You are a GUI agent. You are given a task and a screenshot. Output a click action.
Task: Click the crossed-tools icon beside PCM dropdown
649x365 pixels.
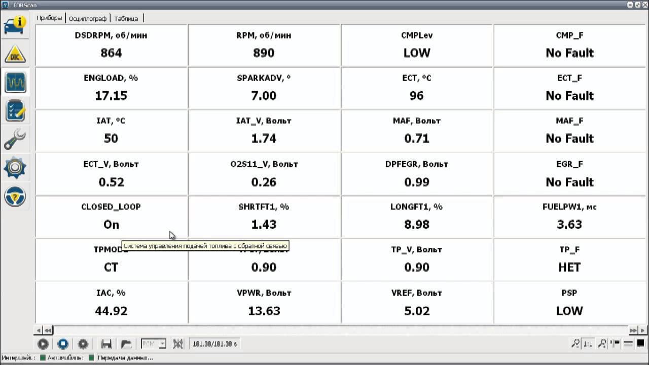pos(178,344)
